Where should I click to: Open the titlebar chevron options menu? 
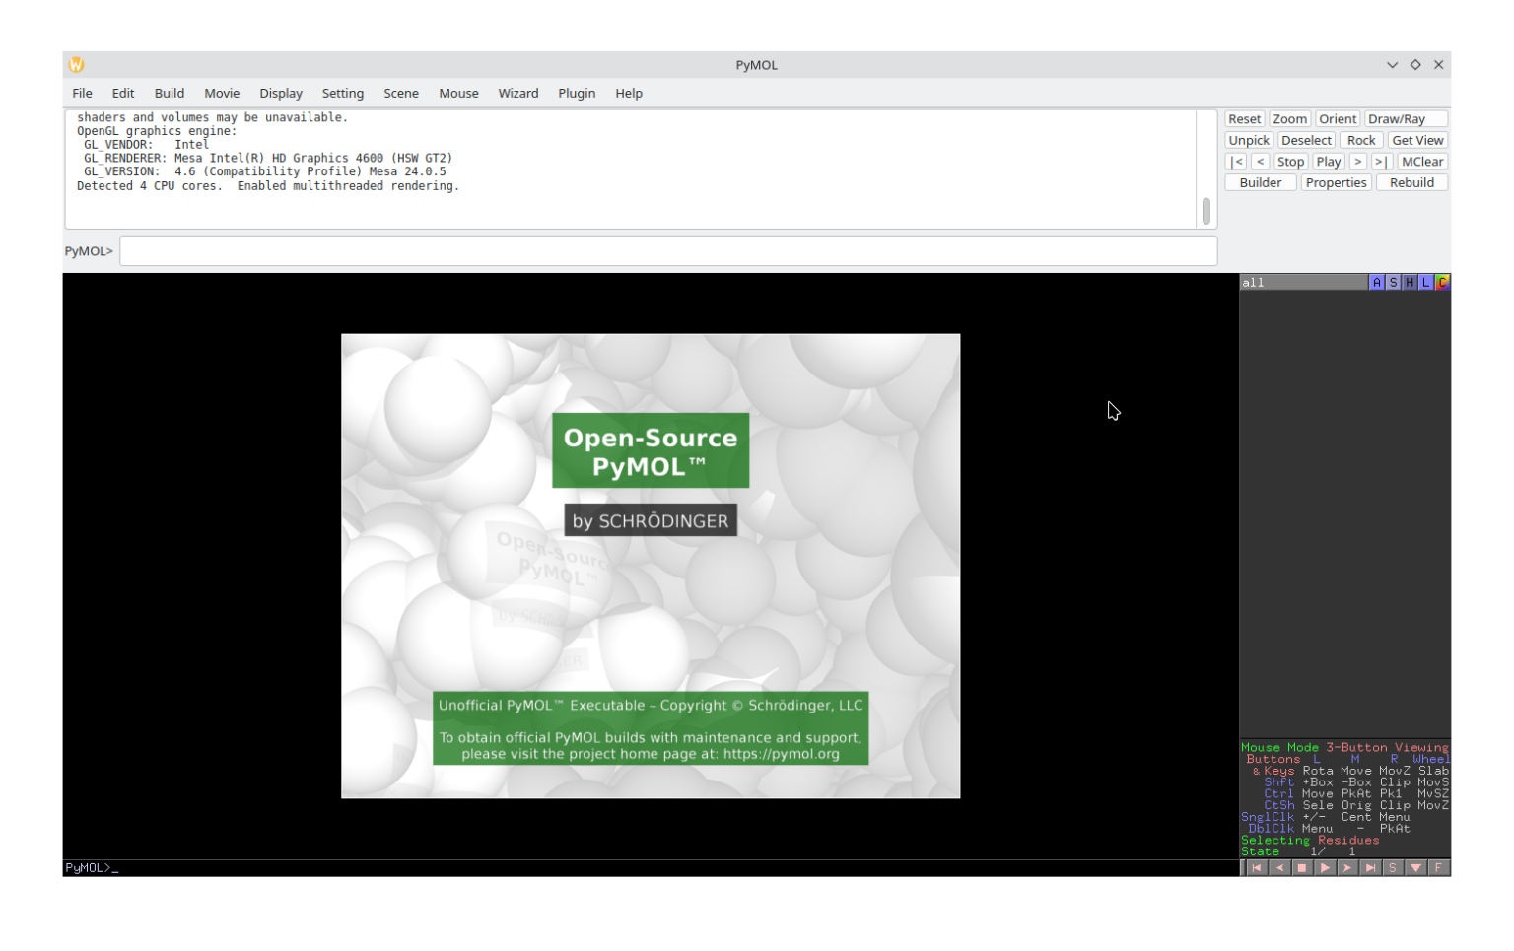point(1392,64)
